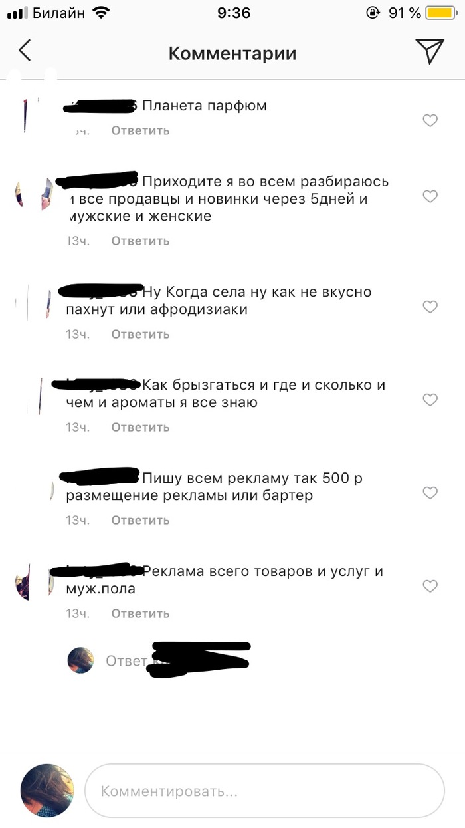Like the 'афродизиаки' comment
Image resolution: width=465 pixels, height=828 pixels.
click(430, 307)
